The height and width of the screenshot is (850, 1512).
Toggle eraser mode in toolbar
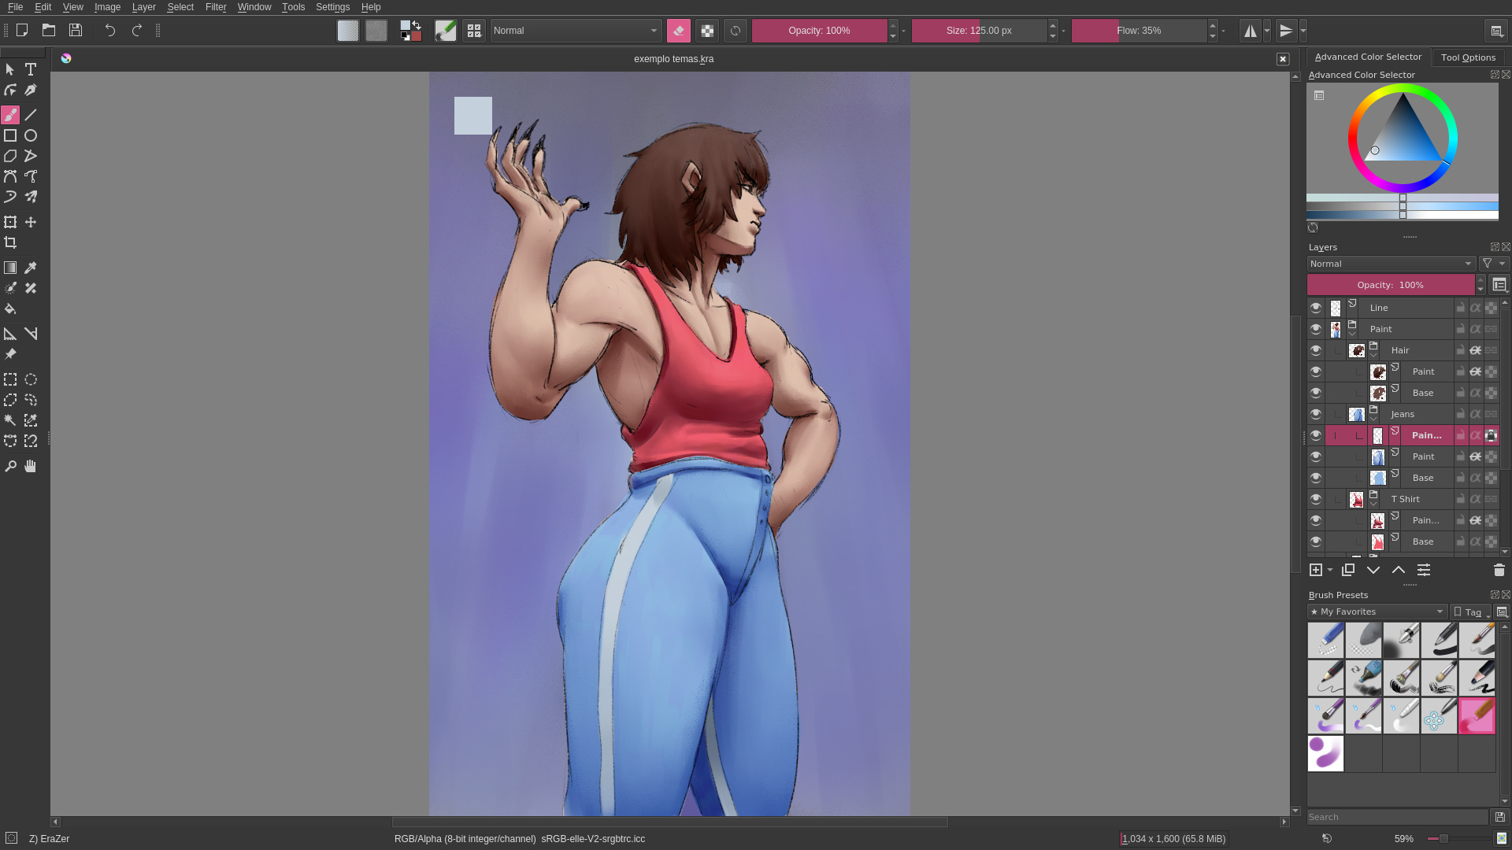679,31
